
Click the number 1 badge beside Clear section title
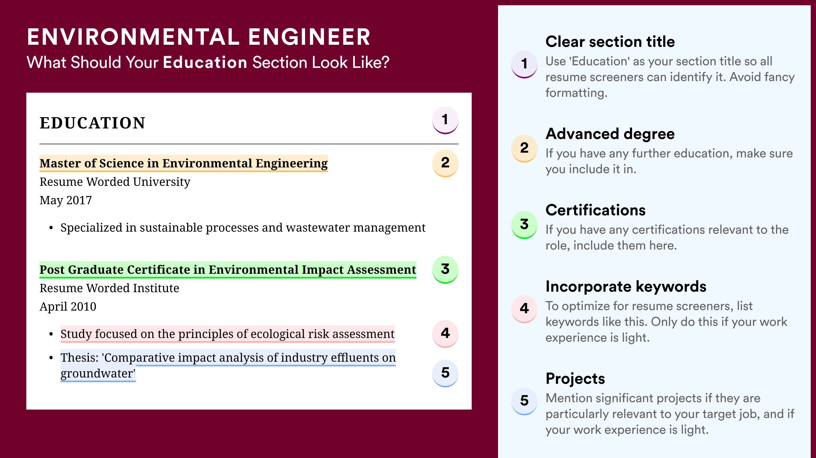[524, 64]
